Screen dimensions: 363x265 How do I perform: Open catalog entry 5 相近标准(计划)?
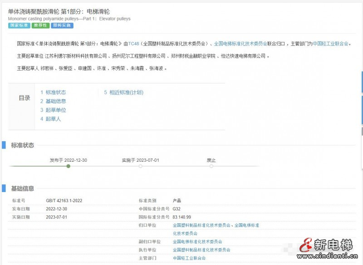[128, 92]
